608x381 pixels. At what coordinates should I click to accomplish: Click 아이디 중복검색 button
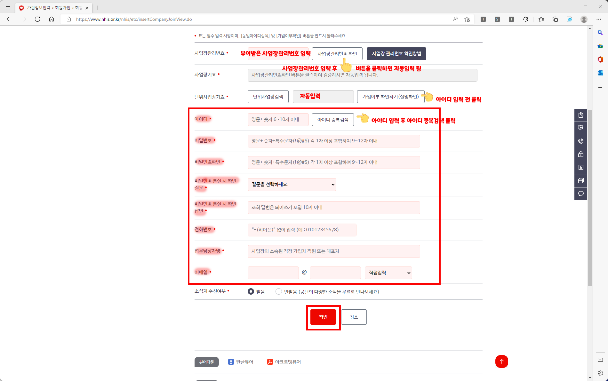[x=333, y=120]
